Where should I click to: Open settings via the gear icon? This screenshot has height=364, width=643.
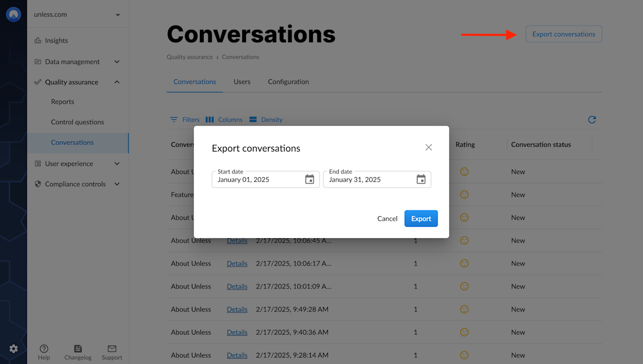[13, 348]
